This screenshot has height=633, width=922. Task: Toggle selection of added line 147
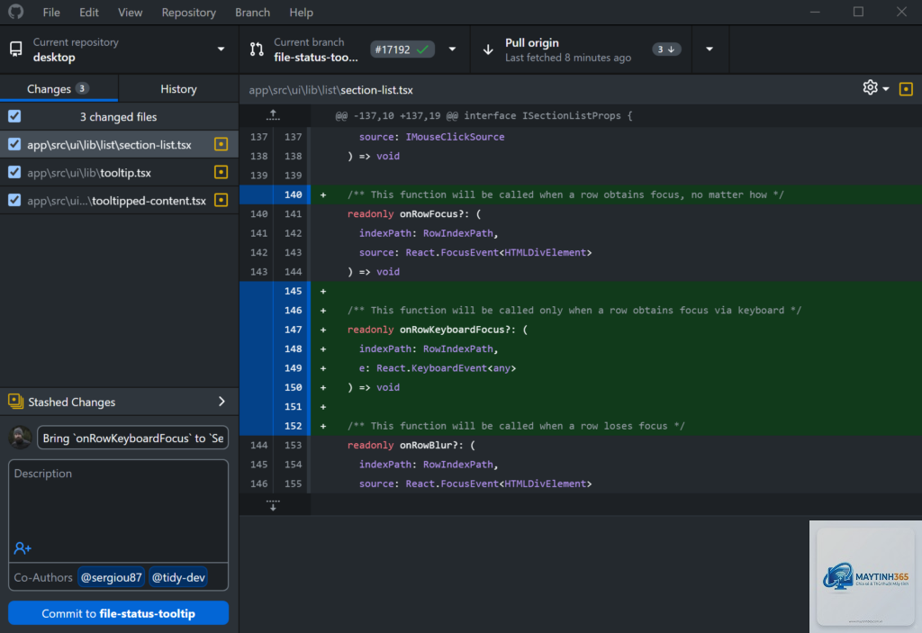click(275, 330)
